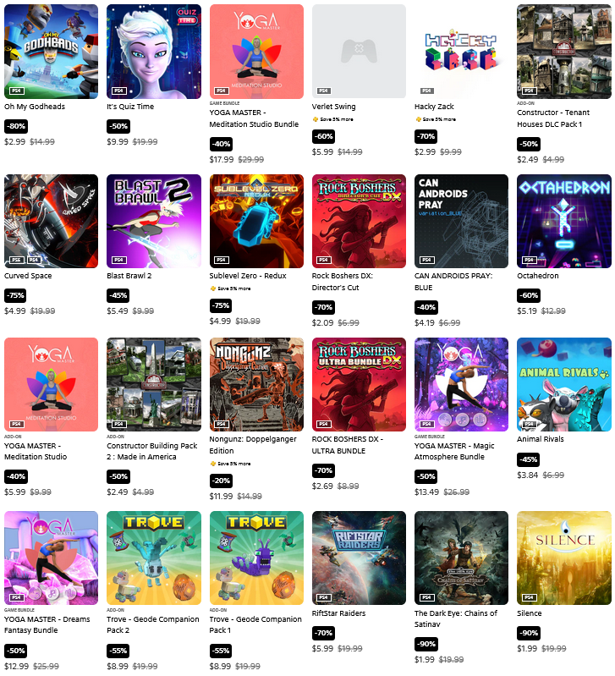Screen dimensions: 615x676
Task: Click the ROCK BOSHERS DX - ULTRA BUNDLE cover
Action: [359, 385]
